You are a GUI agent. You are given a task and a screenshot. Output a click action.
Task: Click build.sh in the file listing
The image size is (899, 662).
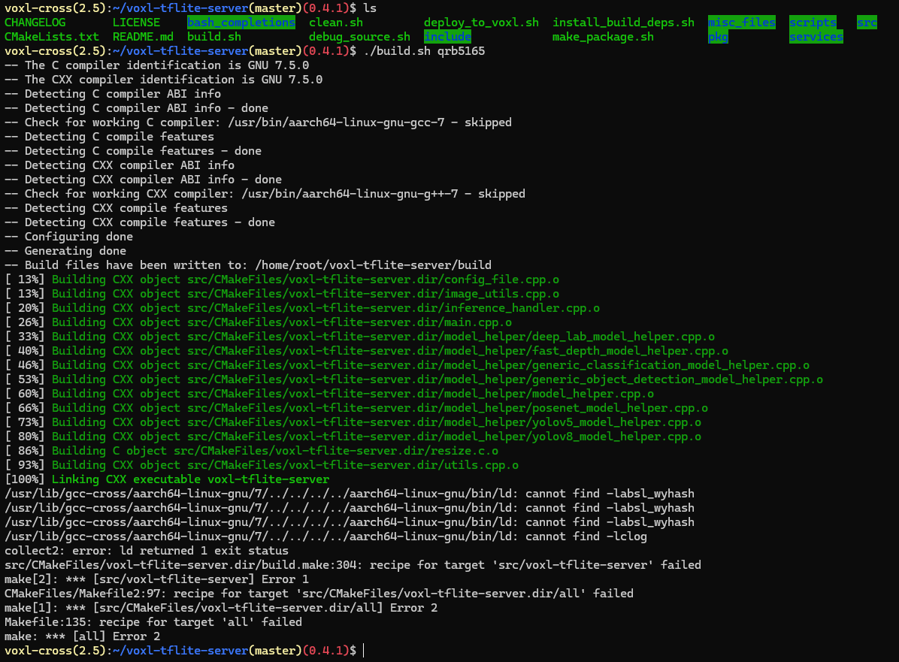(x=214, y=37)
